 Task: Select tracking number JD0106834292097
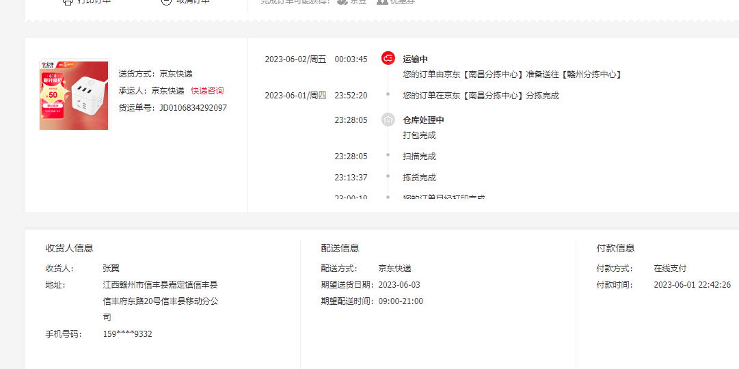(193, 107)
